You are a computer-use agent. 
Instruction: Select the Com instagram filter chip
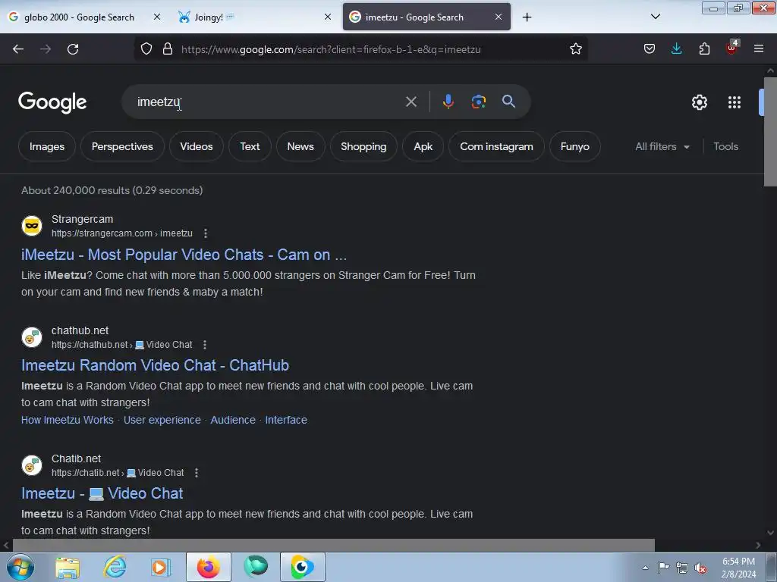click(496, 146)
